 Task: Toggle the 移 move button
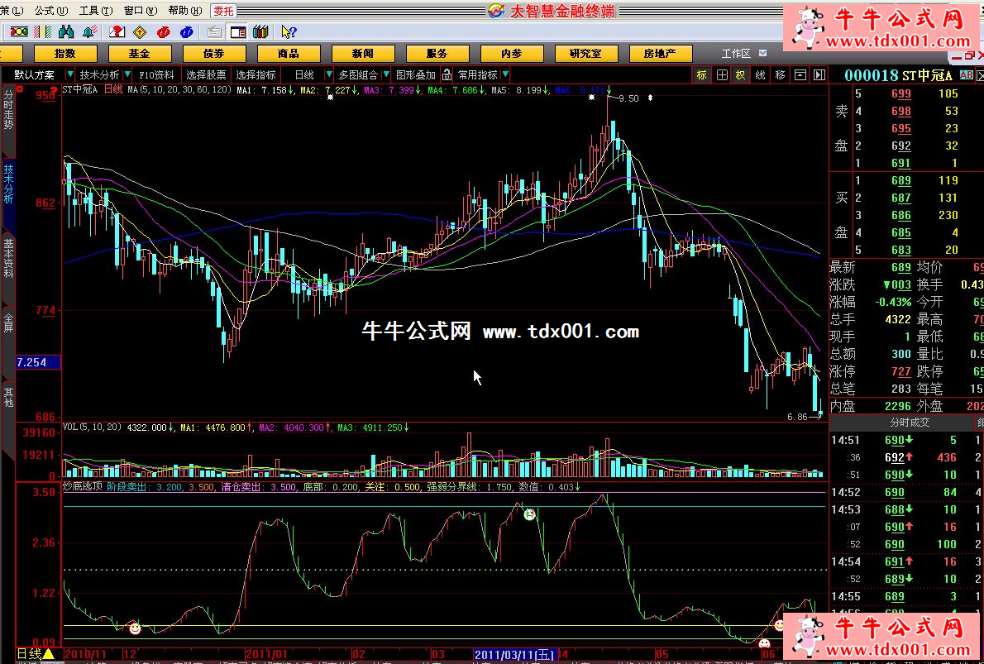(x=781, y=74)
